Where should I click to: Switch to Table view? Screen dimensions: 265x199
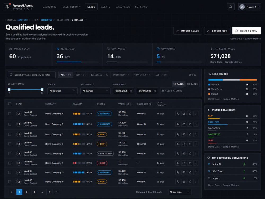(179, 84)
